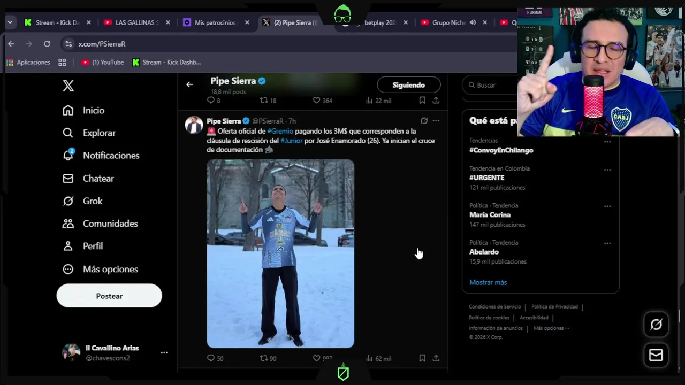Open Pipe Sierra avatar on post
Screen dimensions: 685x385
click(194, 125)
